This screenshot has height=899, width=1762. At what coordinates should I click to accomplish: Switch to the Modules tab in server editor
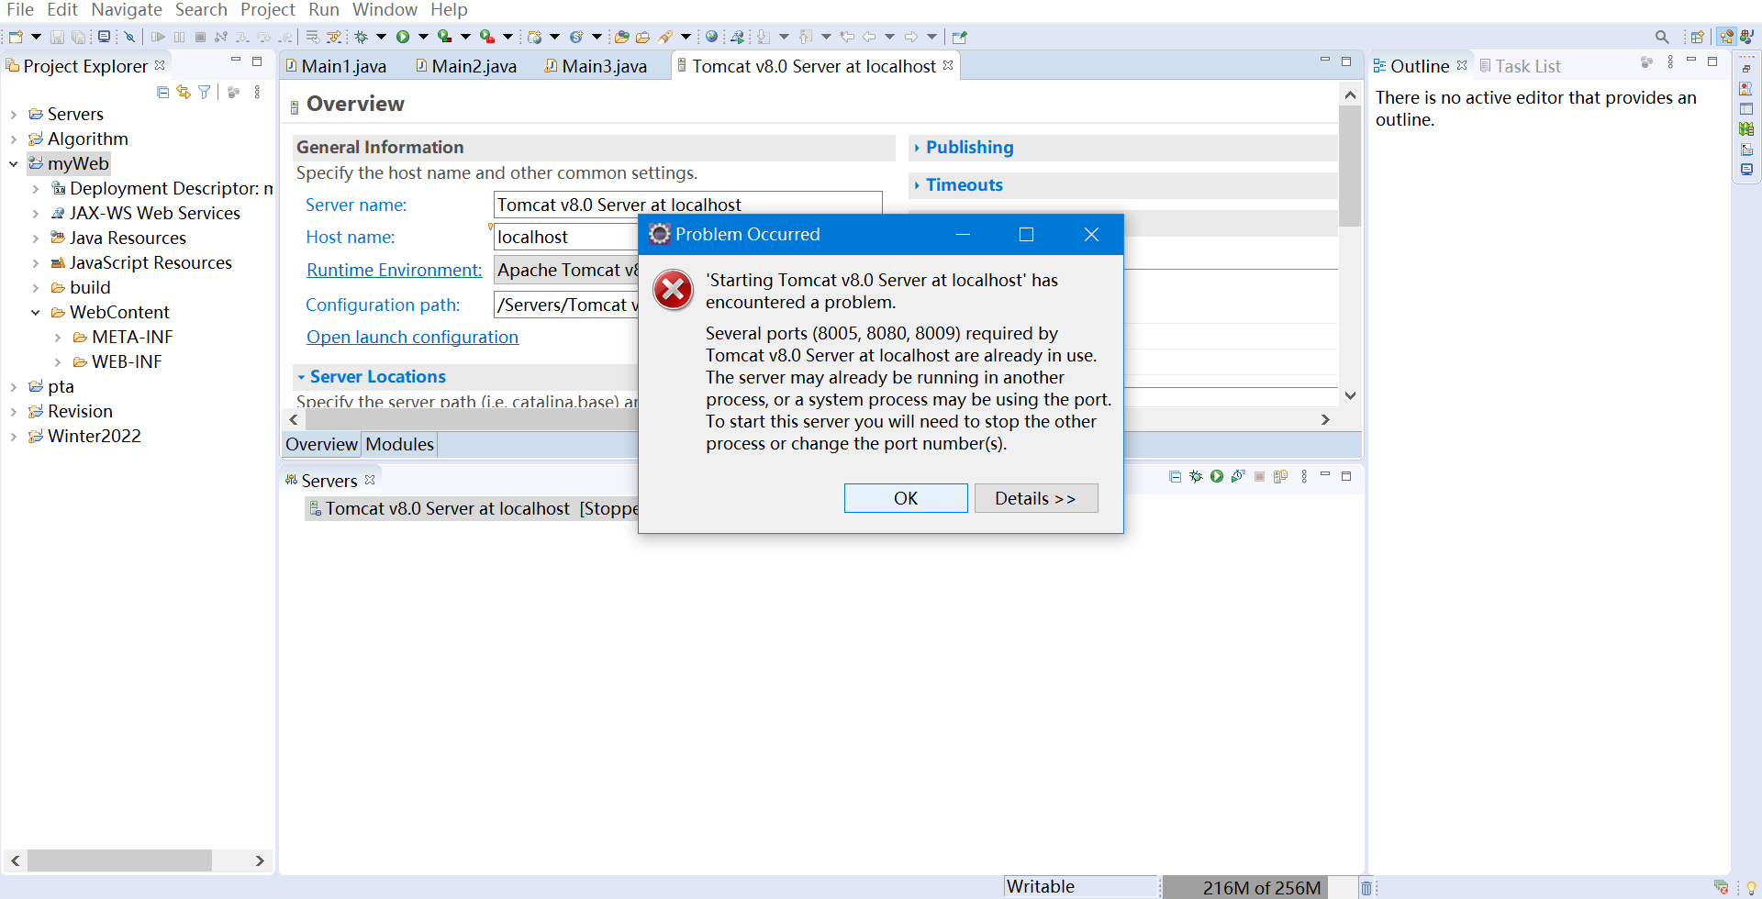(399, 445)
